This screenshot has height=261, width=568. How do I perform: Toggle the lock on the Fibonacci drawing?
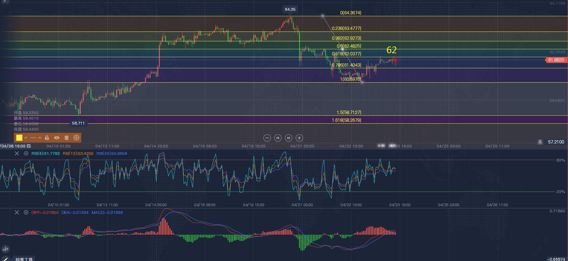click(47, 138)
